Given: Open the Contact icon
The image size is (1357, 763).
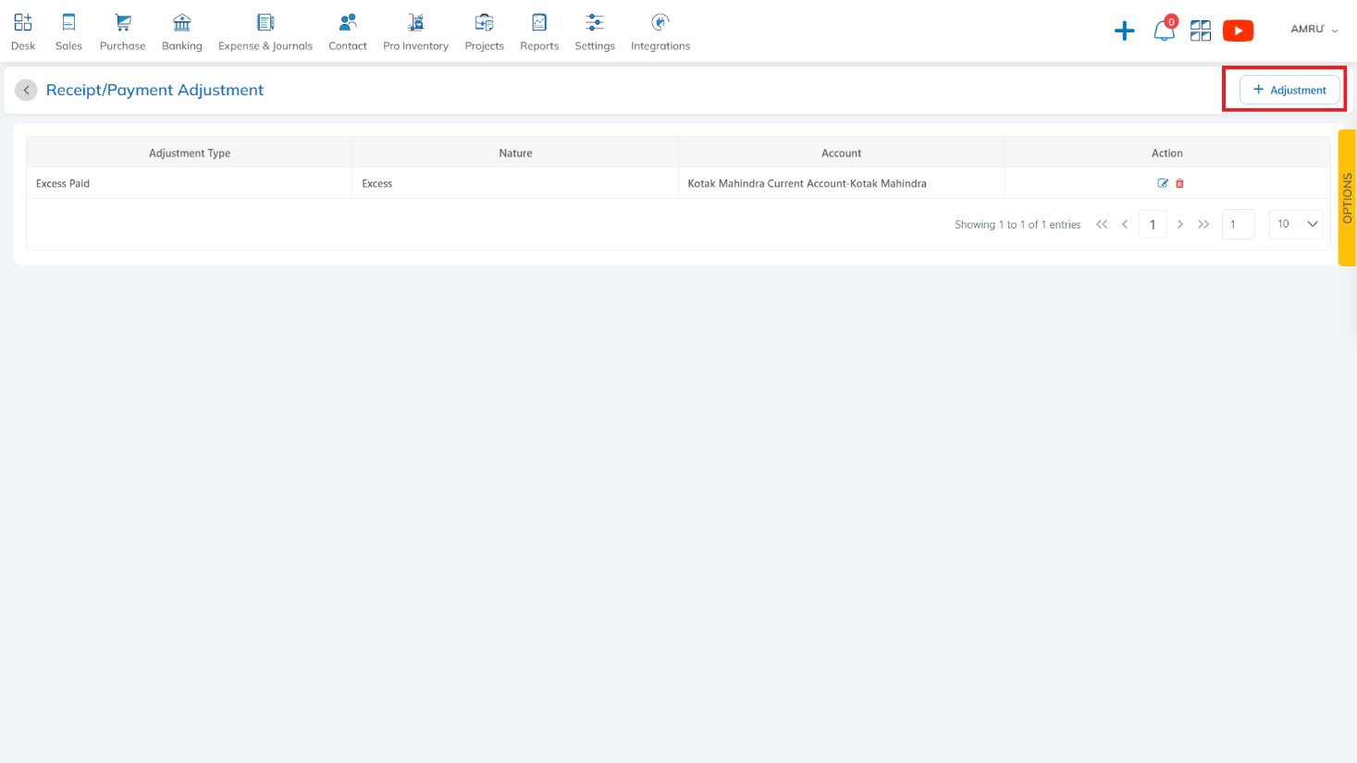Looking at the screenshot, I should coord(348,22).
